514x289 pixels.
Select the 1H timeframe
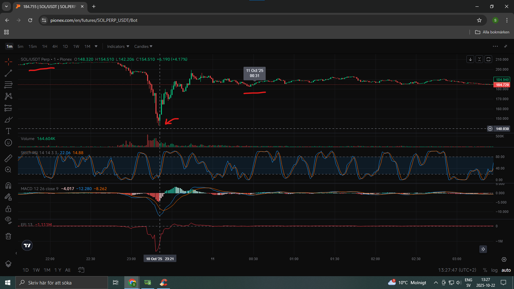click(x=45, y=47)
